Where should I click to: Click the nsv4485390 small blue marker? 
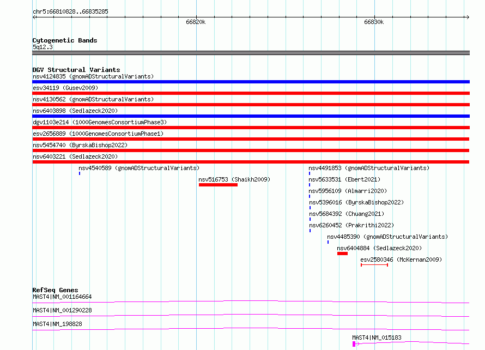click(x=328, y=242)
